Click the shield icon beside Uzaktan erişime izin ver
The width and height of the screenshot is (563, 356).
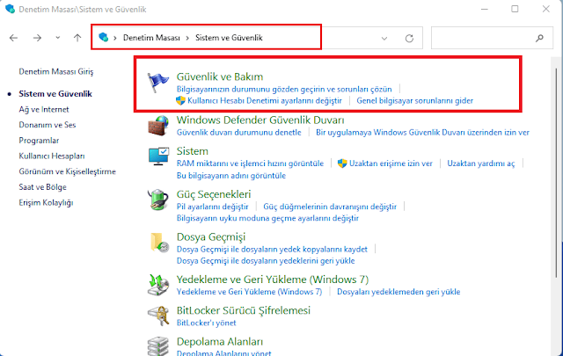tap(342, 163)
